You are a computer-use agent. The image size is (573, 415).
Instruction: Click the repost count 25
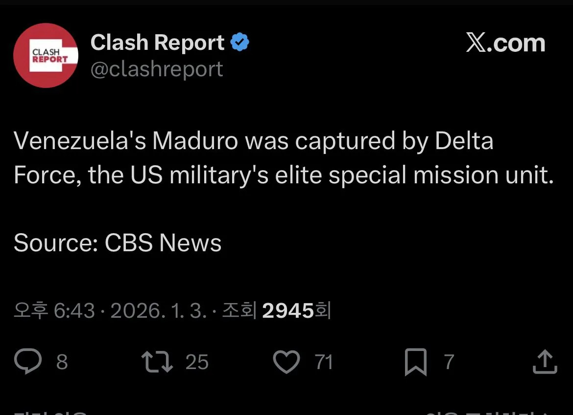pyautogui.click(x=197, y=362)
